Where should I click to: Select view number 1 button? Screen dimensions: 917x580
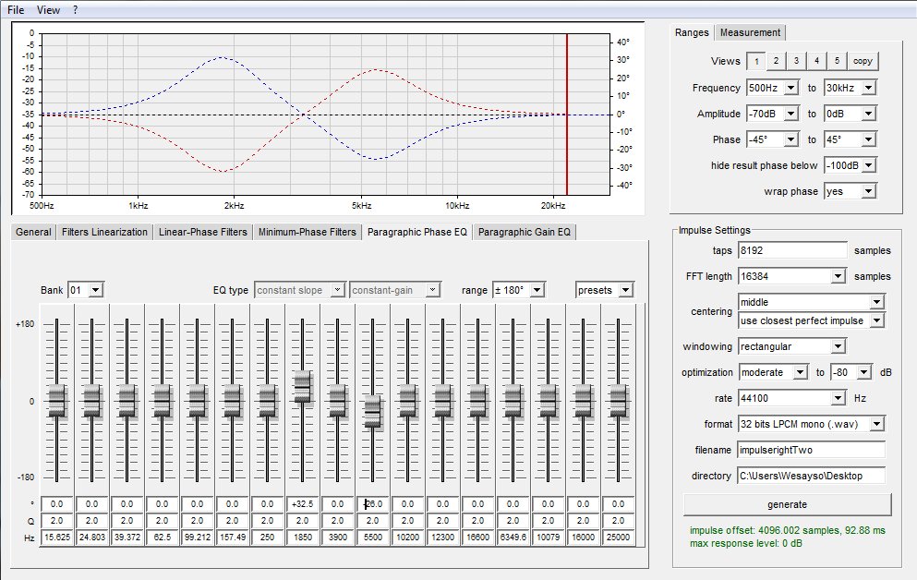[x=756, y=61]
